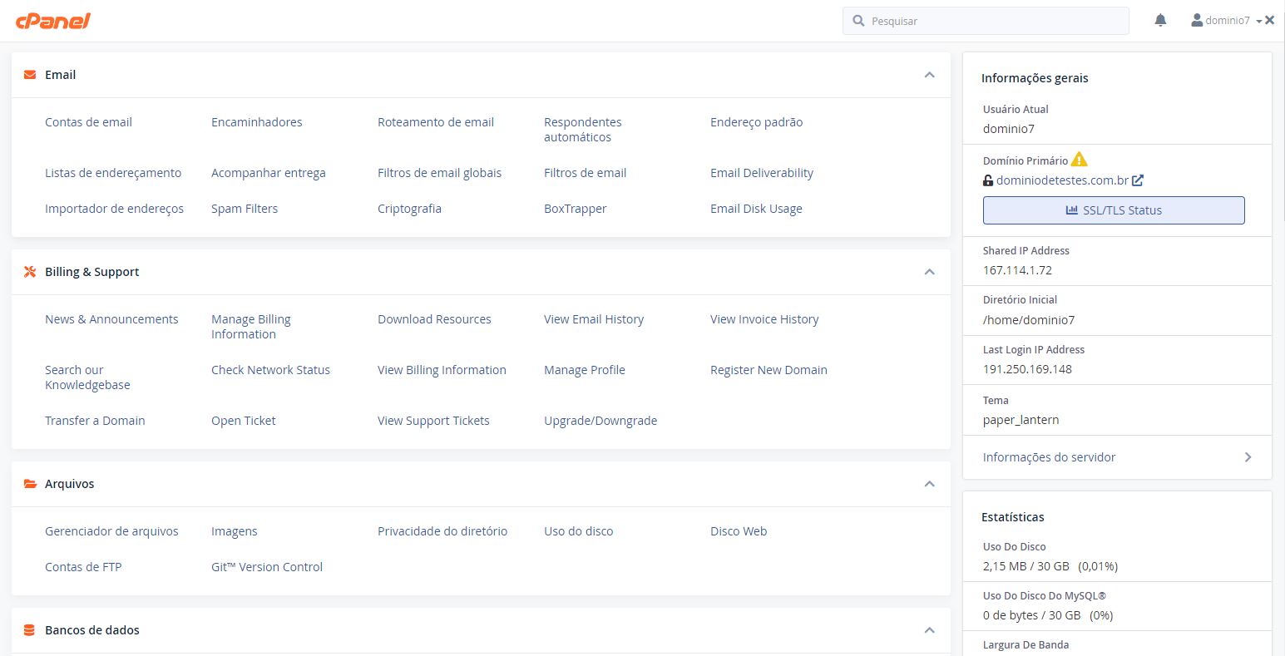
Task: Click the magnifier icon in the search bar
Action: (858, 20)
